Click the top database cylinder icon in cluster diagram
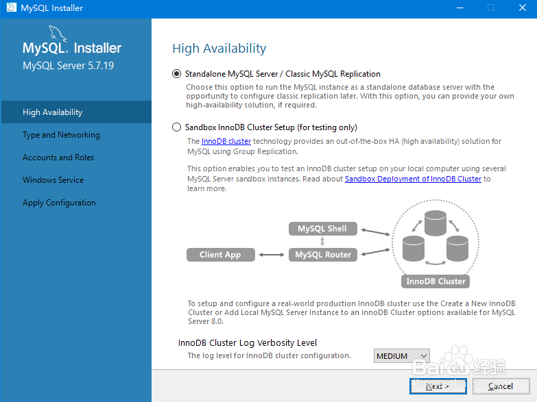 435,223
